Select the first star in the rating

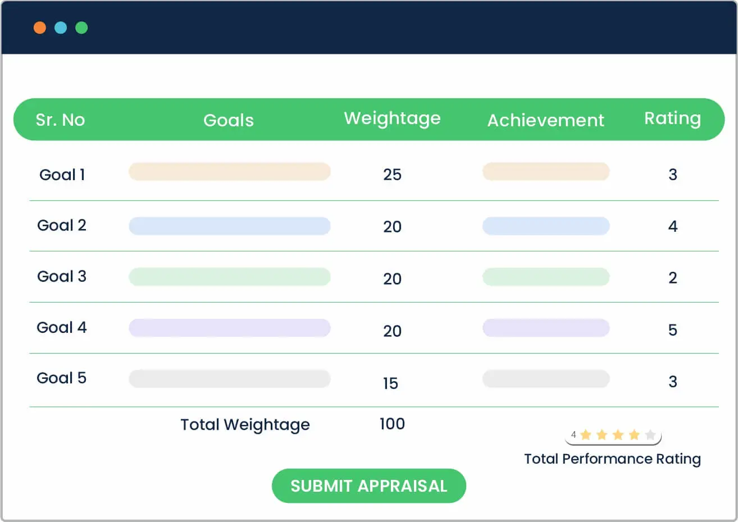pos(585,434)
